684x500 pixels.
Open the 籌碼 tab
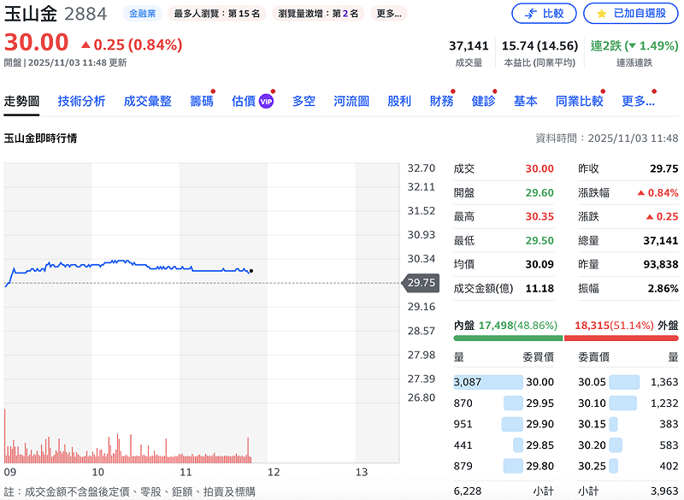click(x=201, y=101)
